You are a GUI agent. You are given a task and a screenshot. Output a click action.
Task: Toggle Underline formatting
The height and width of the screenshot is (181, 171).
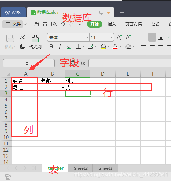69,46
